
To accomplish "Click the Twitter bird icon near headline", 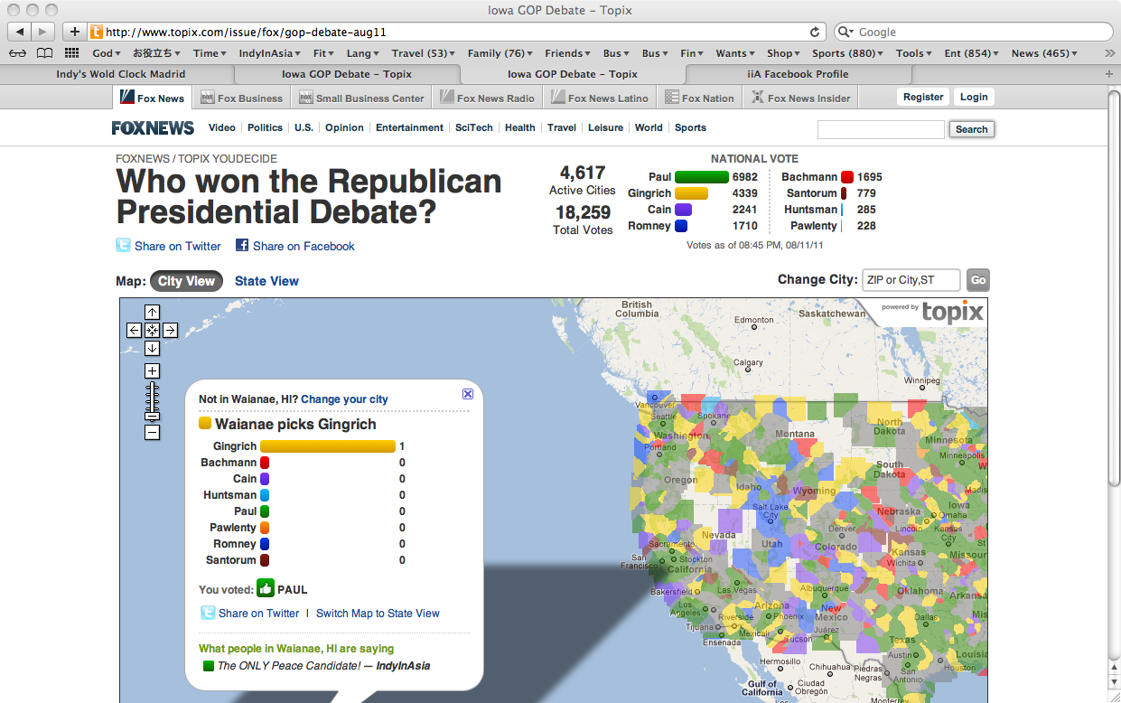I will [124, 245].
